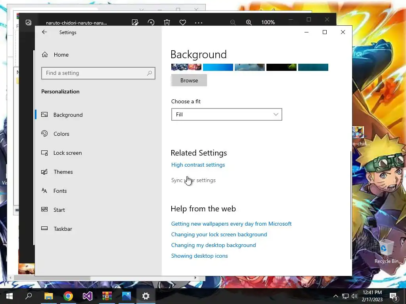Zoom in button in Photos window
This screenshot has width=406, height=304.
coord(249,23)
